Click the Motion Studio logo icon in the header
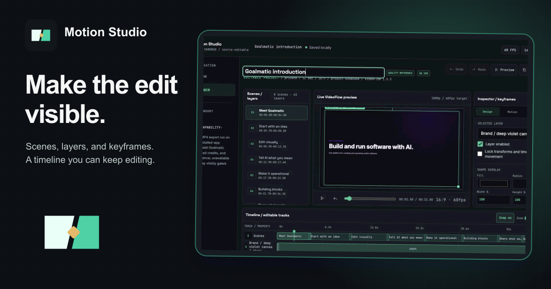Image resolution: width=551 pixels, height=289 pixels. click(x=41, y=35)
